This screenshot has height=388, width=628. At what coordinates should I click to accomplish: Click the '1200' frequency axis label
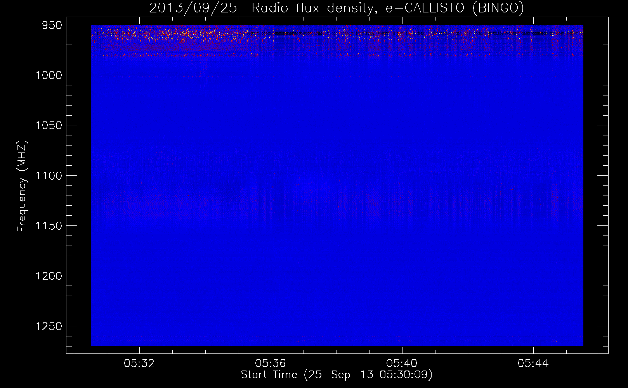coord(49,276)
